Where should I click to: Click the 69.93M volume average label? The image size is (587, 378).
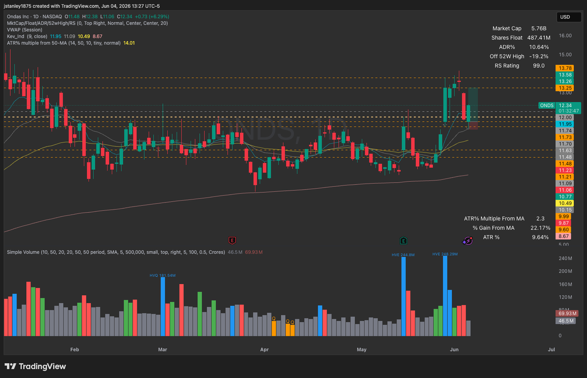[x=567, y=313]
